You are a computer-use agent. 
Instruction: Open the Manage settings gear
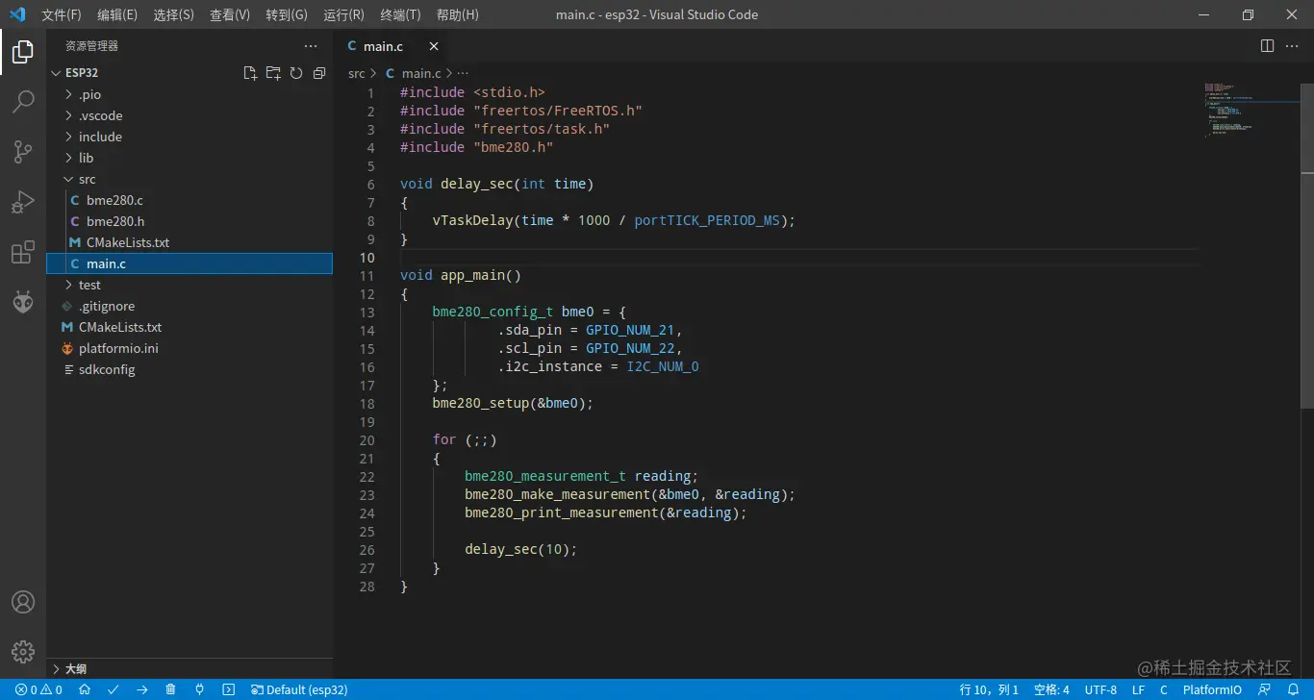point(23,651)
